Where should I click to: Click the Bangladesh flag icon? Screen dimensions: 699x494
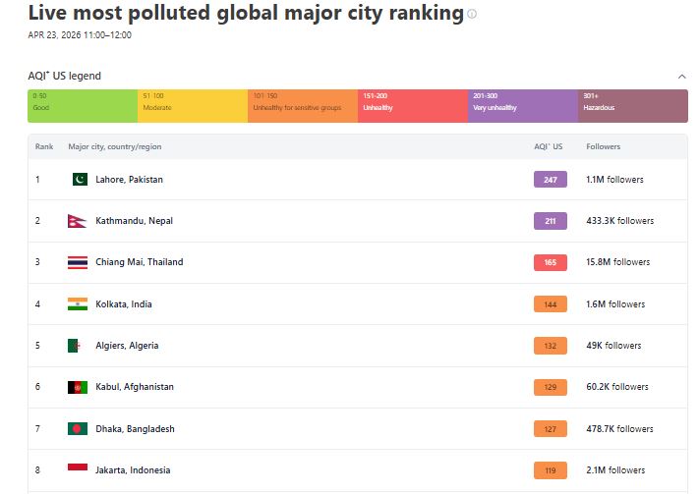point(78,429)
